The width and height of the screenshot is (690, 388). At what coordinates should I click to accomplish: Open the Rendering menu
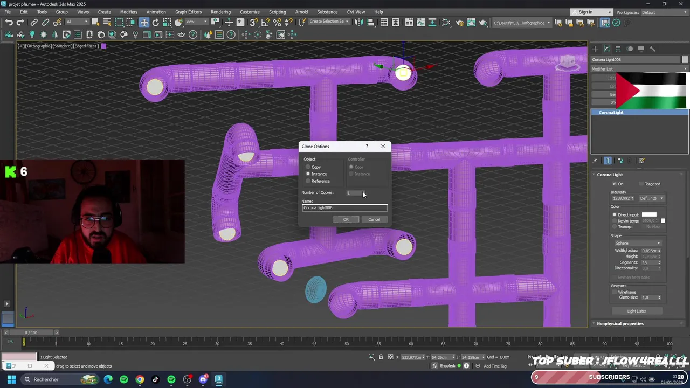(x=220, y=12)
